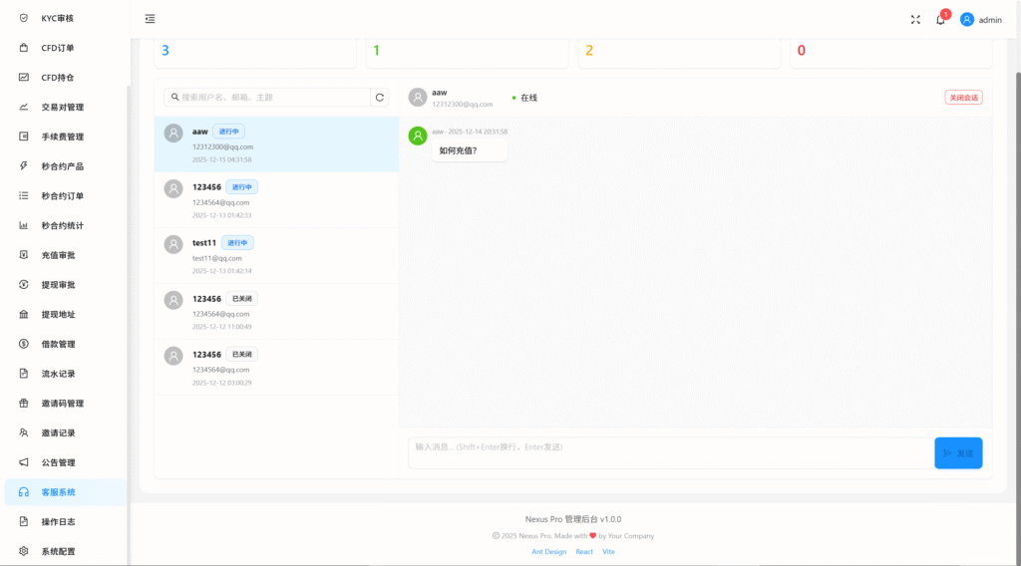Open the Vite footer link
Viewport: 1021px width, 566px height.
coord(608,551)
